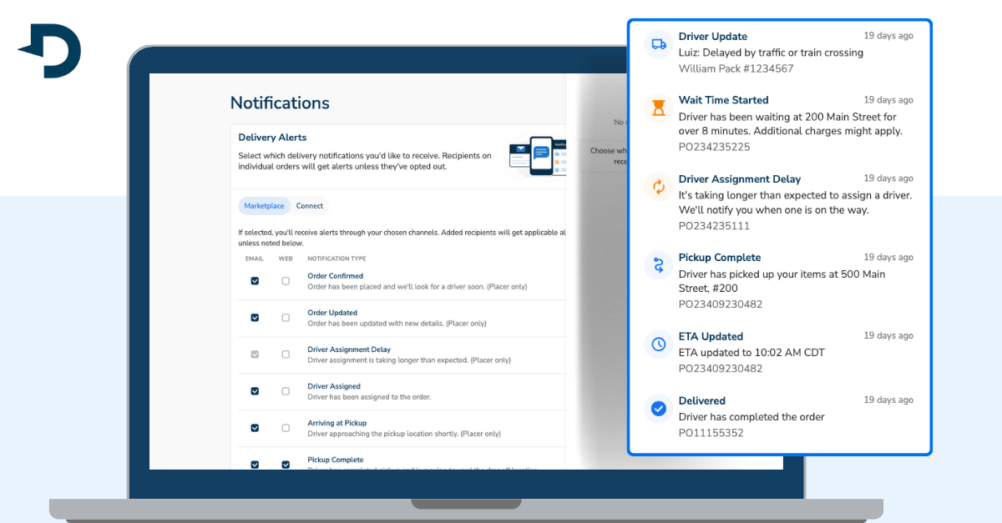The height and width of the screenshot is (523, 1002).
Task: Uncheck the Order Confirmed email checkbox
Action: pos(255,281)
